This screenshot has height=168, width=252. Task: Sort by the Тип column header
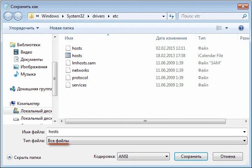[x=202, y=38]
